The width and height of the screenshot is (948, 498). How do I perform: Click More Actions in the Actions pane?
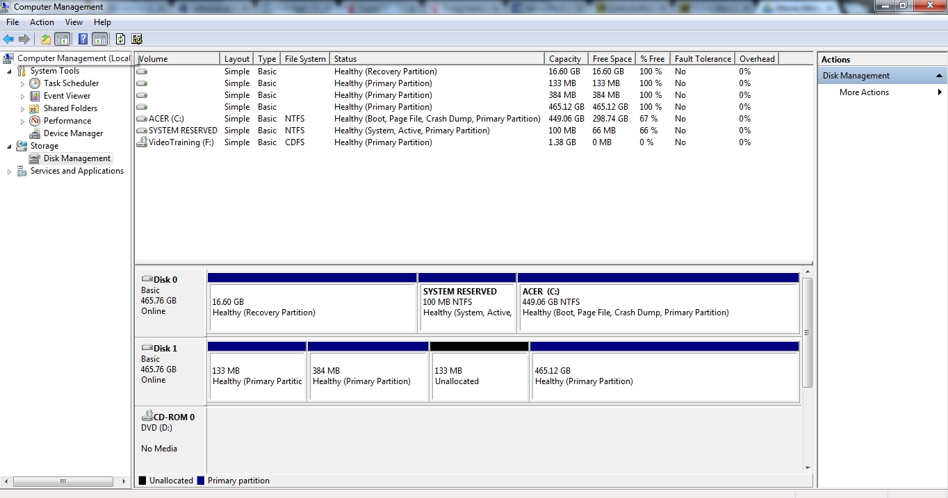864,92
